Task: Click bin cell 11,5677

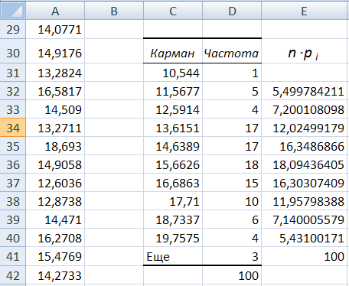Action: tap(173, 91)
